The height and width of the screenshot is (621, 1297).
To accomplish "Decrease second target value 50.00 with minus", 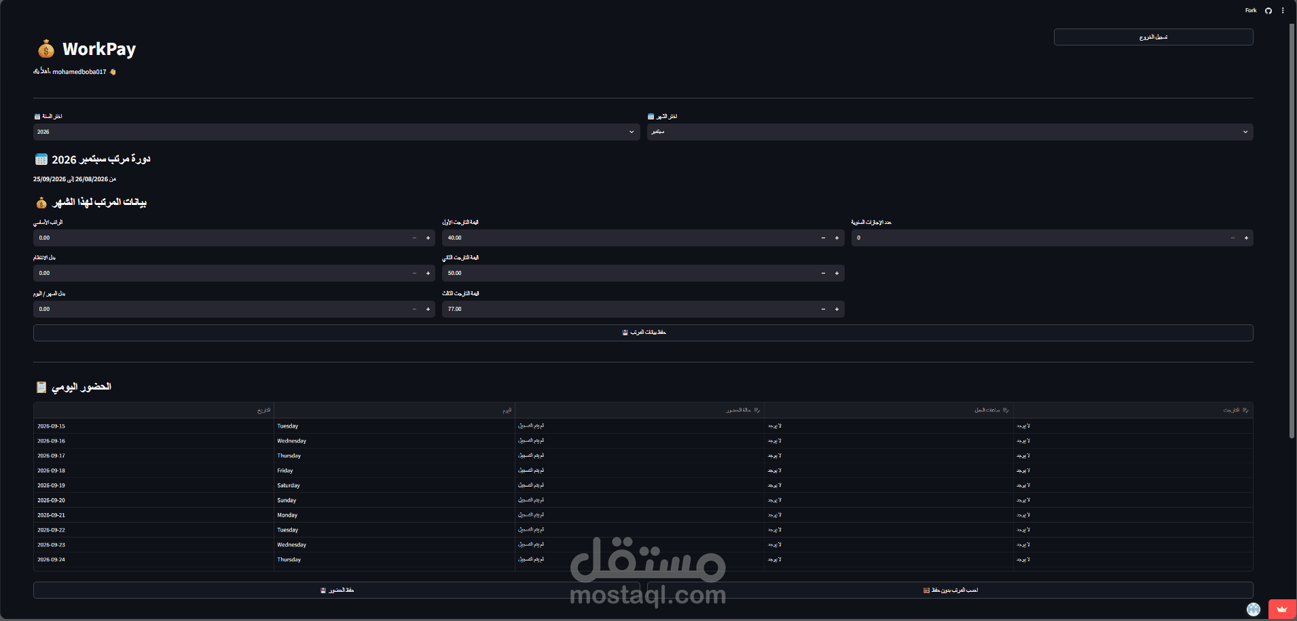I will (823, 273).
